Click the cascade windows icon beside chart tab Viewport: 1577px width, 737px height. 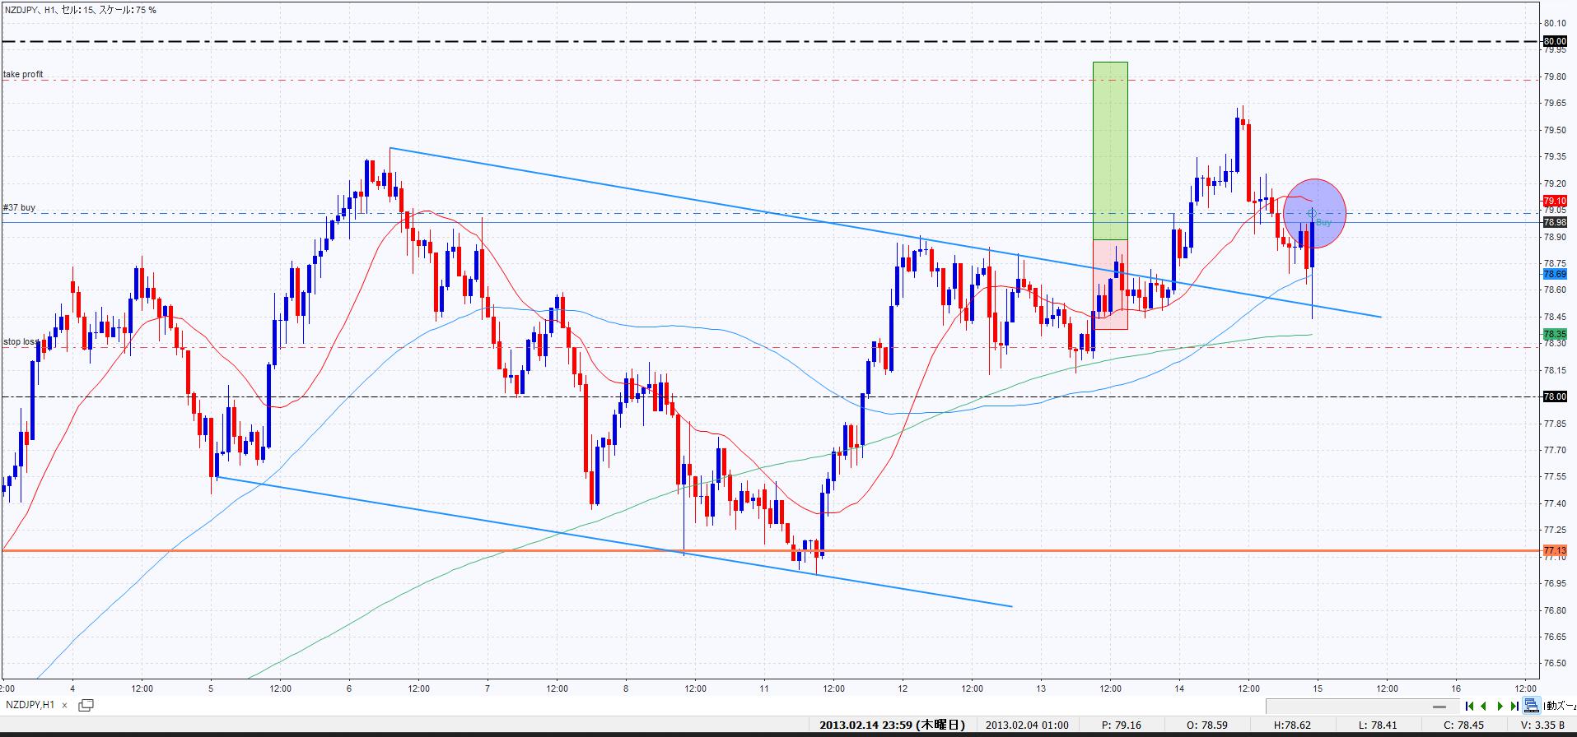click(86, 705)
